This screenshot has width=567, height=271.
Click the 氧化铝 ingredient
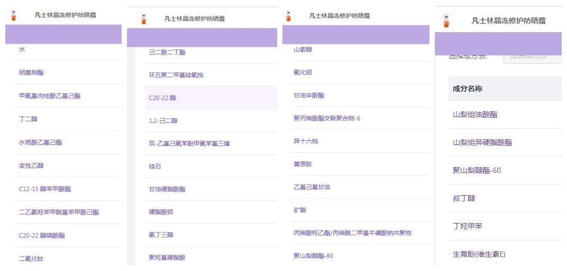(303, 72)
